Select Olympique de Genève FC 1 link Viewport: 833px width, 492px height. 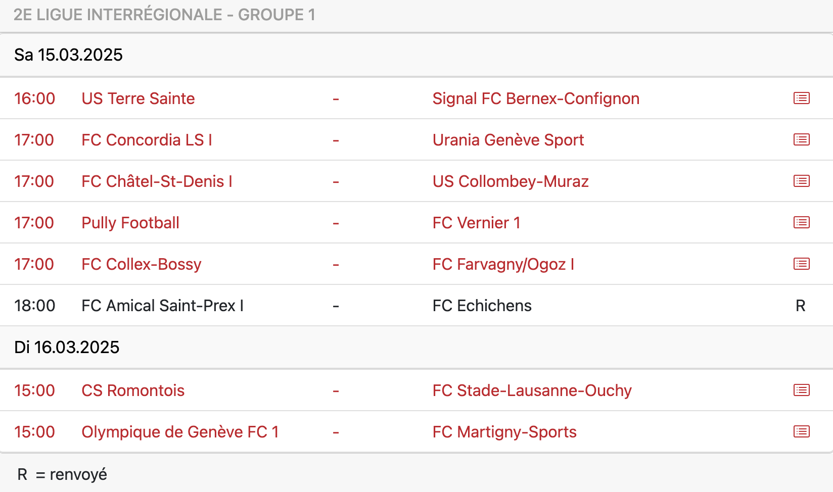point(180,432)
